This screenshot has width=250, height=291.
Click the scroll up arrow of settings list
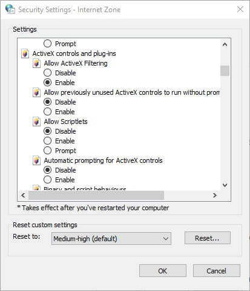(x=225, y=44)
